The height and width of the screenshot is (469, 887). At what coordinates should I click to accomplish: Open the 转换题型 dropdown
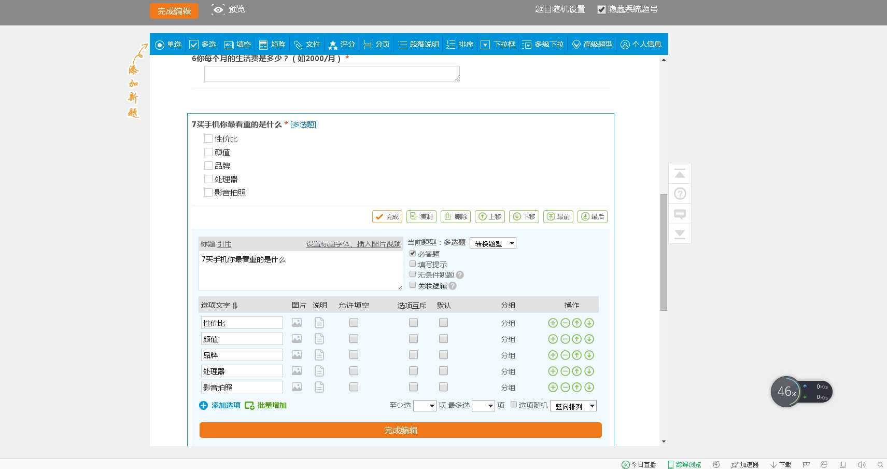(493, 243)
